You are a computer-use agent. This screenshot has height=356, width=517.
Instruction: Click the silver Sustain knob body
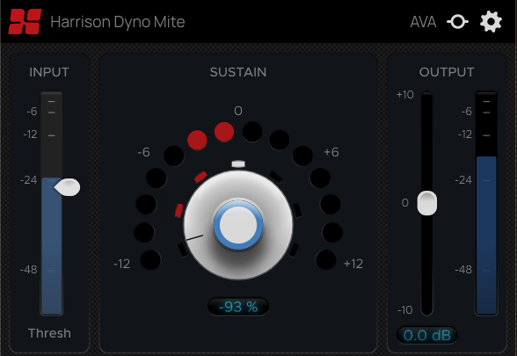tap(238, 225)
